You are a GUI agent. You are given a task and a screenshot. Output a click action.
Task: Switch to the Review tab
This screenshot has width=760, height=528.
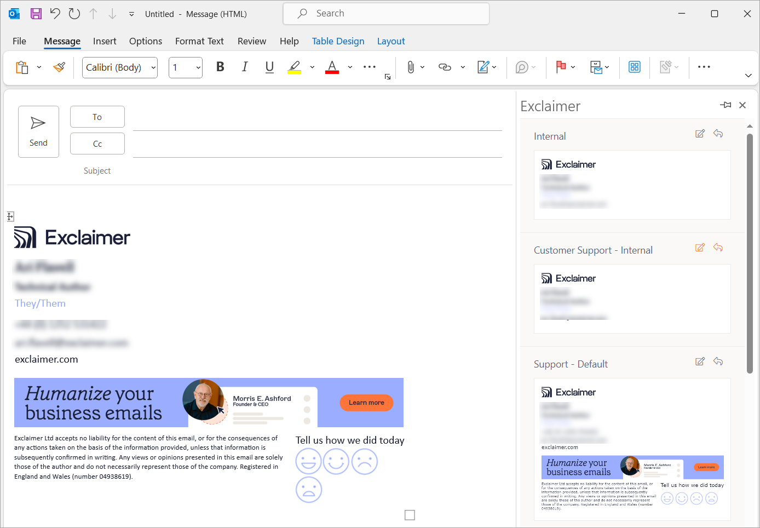point(252,41)
